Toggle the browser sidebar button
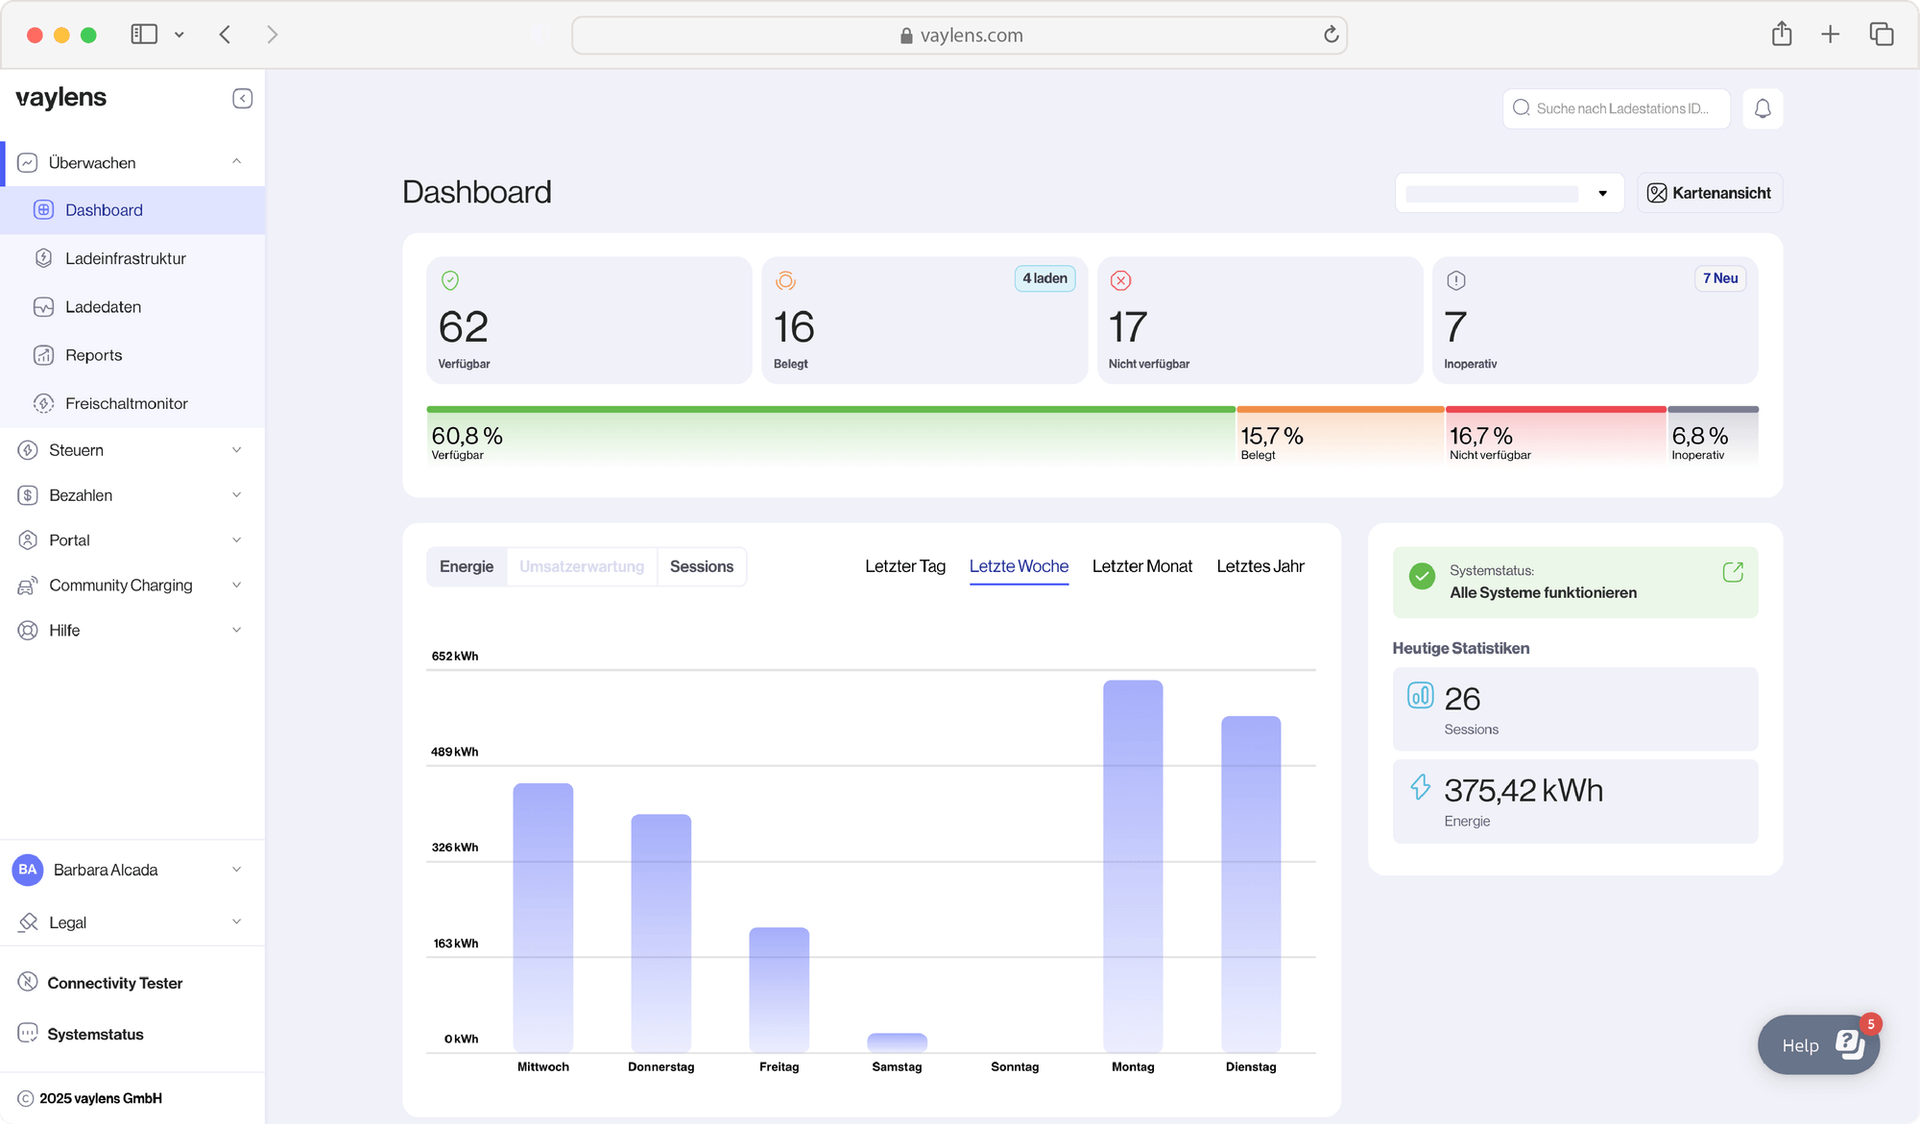Image resolution: width=1920 pixels, height=1124 pixels. 144,35
